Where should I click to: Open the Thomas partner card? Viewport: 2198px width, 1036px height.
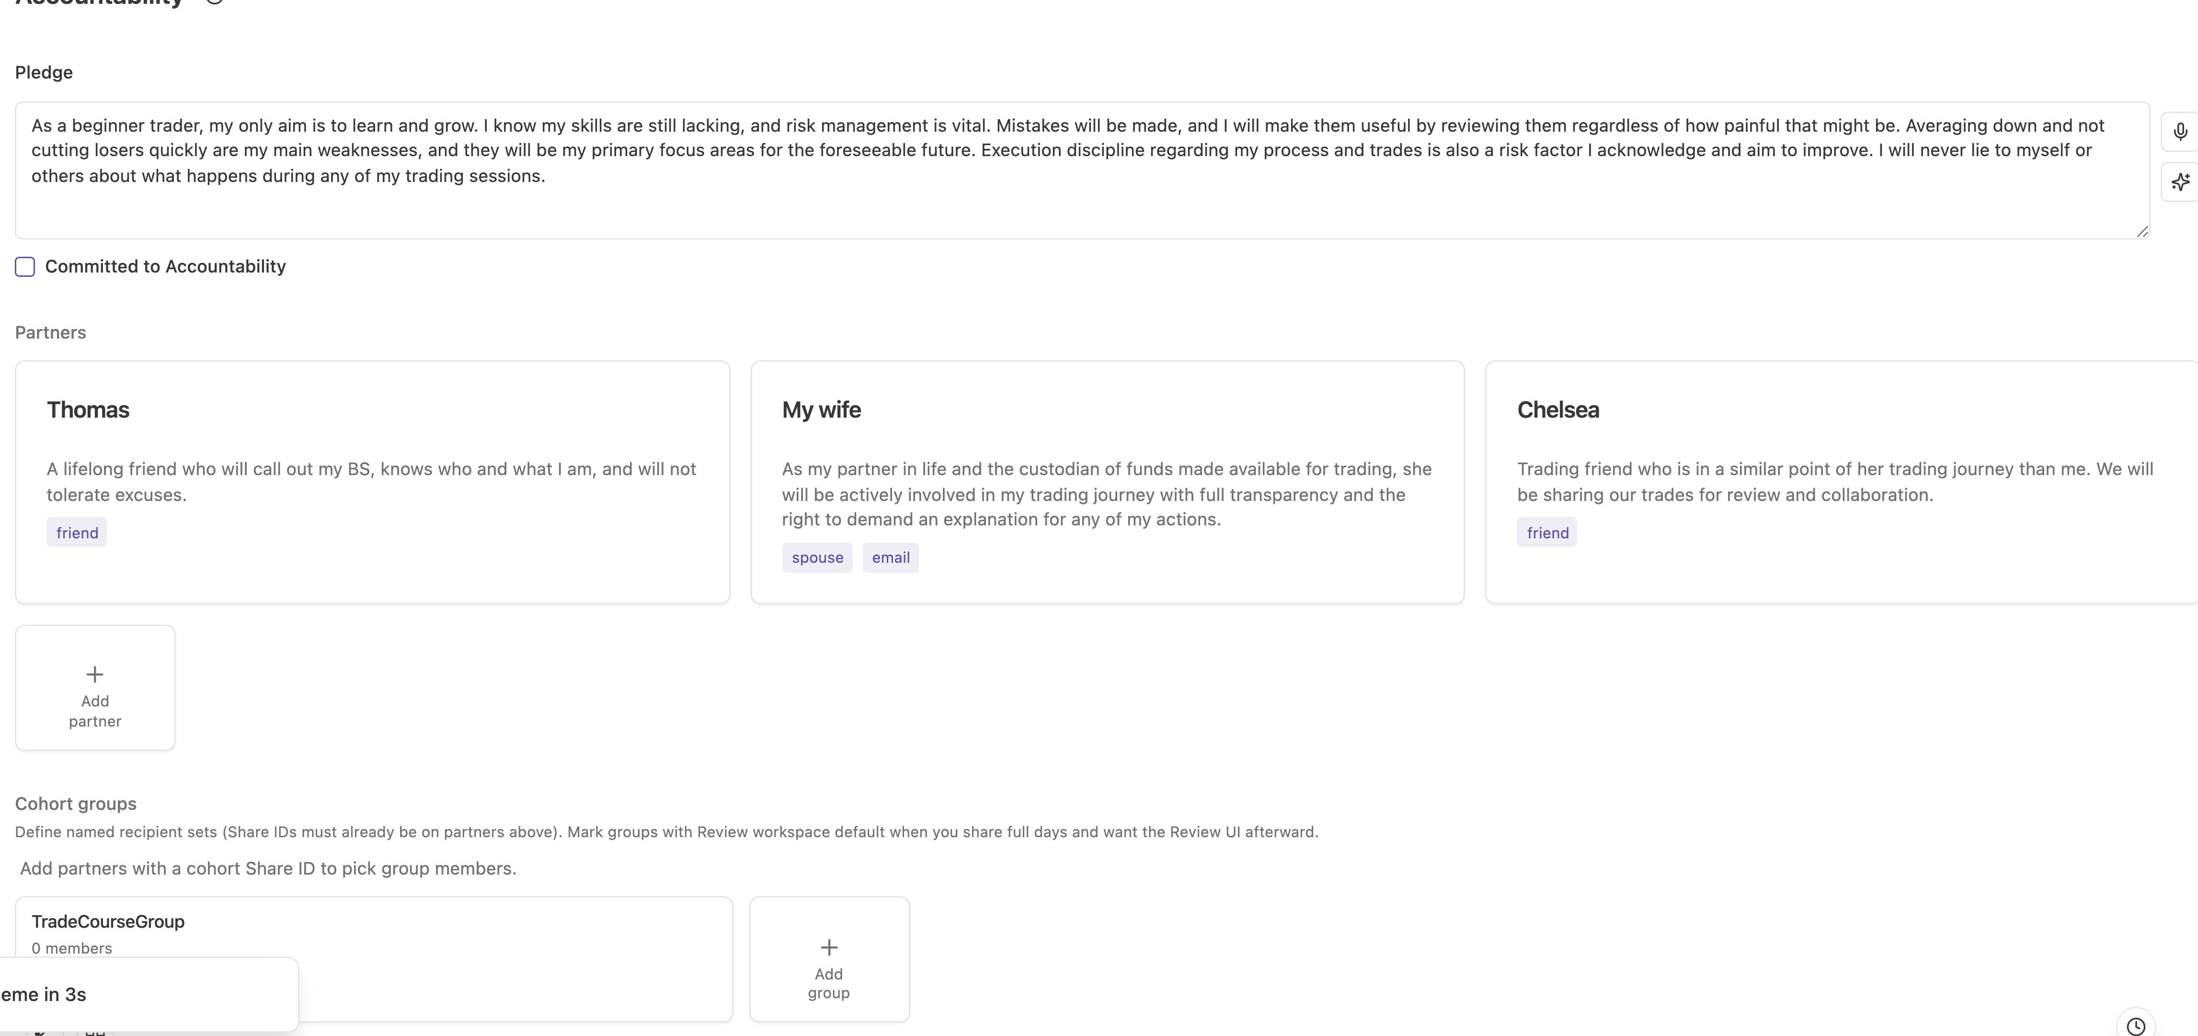click(372, 482)
